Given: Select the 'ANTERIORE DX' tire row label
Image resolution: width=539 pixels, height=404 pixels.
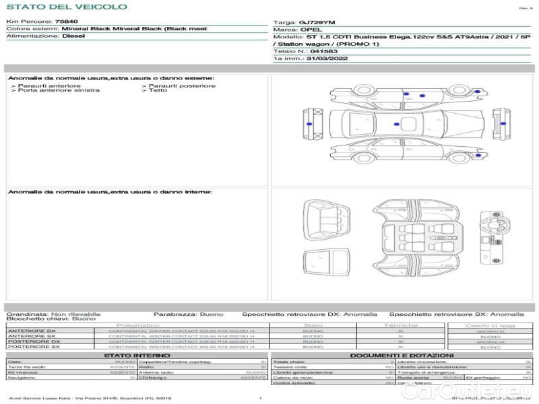Looking at the screenshot, I should pos(31,331).
